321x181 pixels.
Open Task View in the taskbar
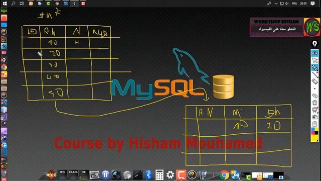click(22, 4)
